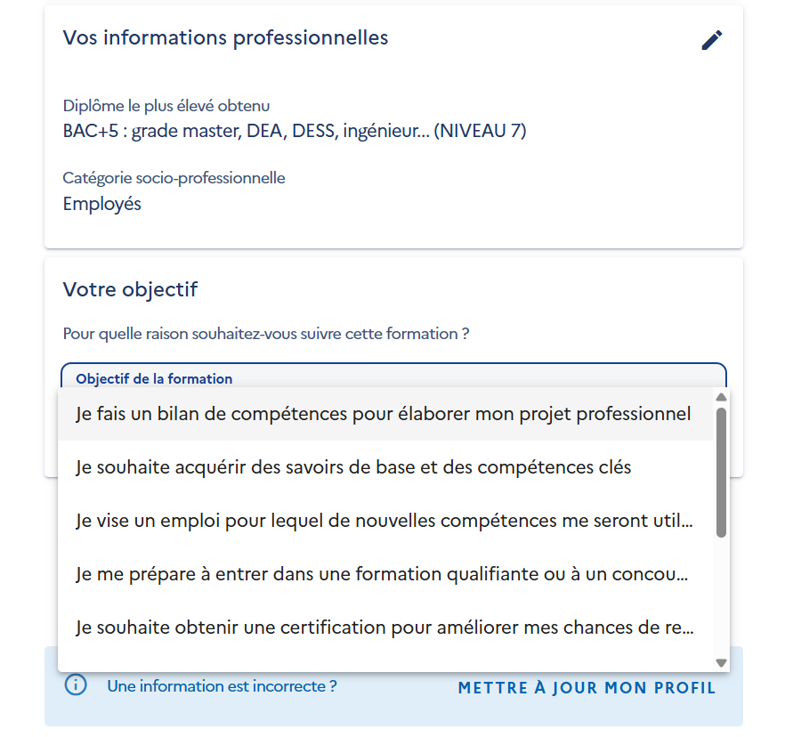Open the Objectif de la formation dropdown
The image size is (793, 737).
[x=393, y=376]
